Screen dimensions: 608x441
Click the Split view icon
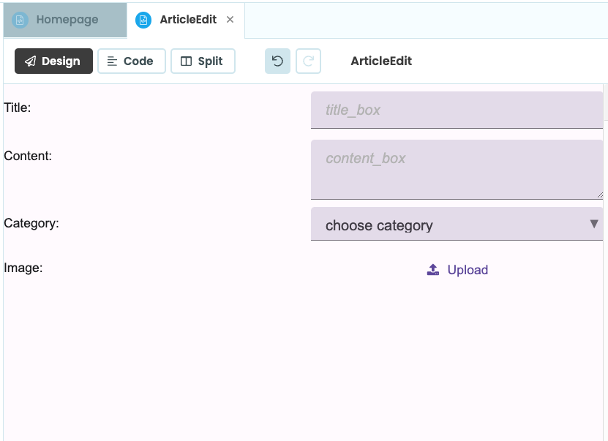[185, 61]
